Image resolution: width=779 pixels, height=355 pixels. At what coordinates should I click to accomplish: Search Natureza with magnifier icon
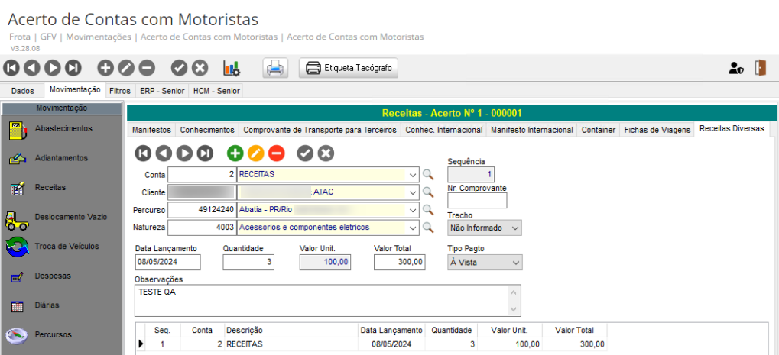(428, 228)
